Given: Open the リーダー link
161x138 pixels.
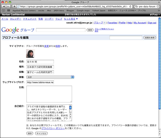Looking at the screenshot, I should 49,19.
